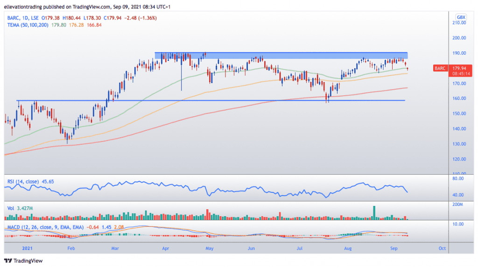Screen dimensions: 478x268
Task: Click the RSI (14, close) indicator label
Action: point(23,182)
